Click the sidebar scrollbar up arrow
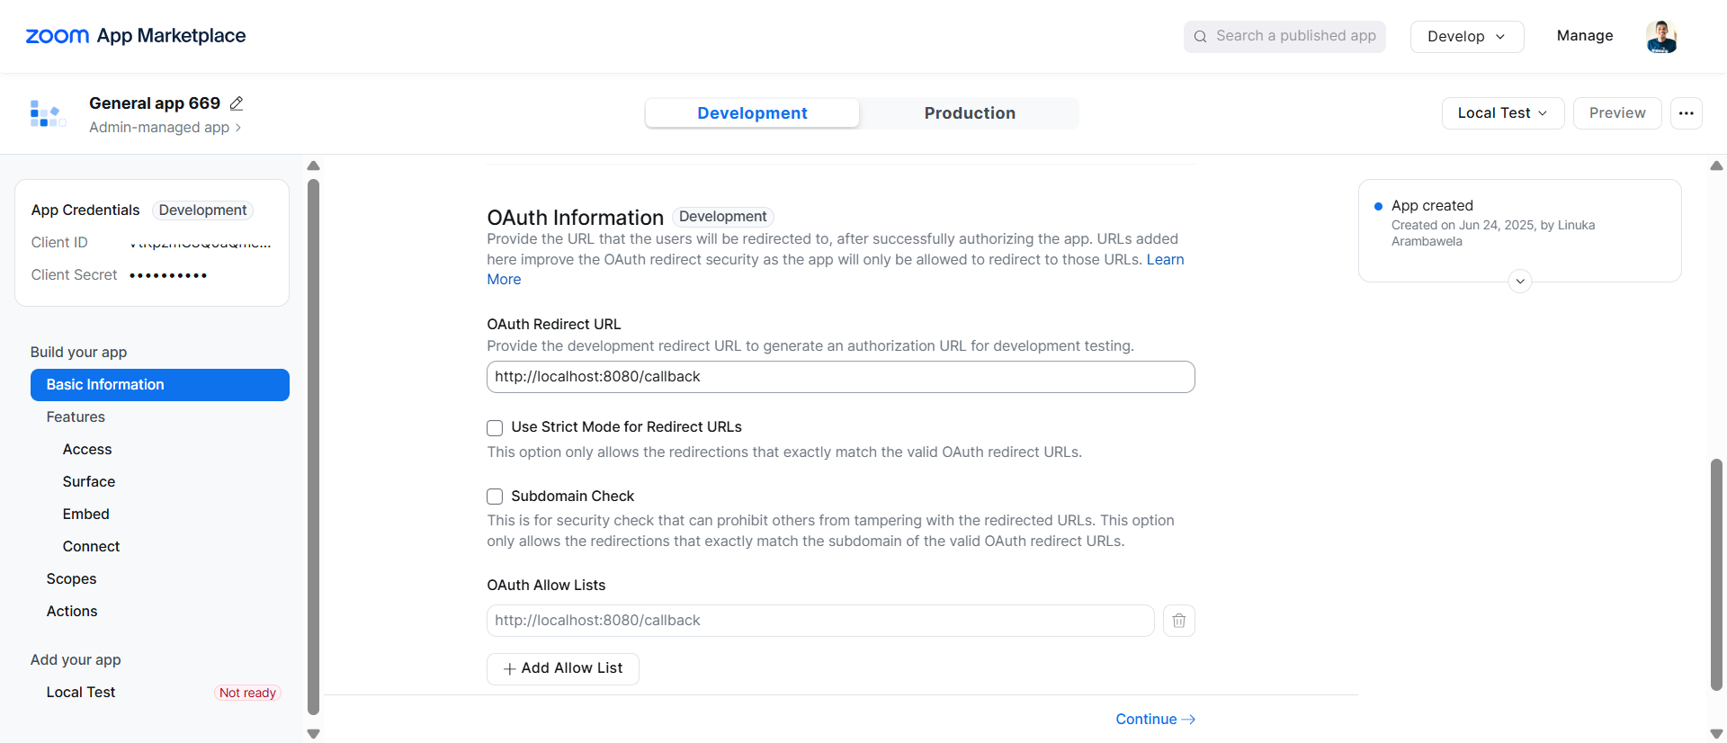1727x743 pixels. [x=313, y=166]
